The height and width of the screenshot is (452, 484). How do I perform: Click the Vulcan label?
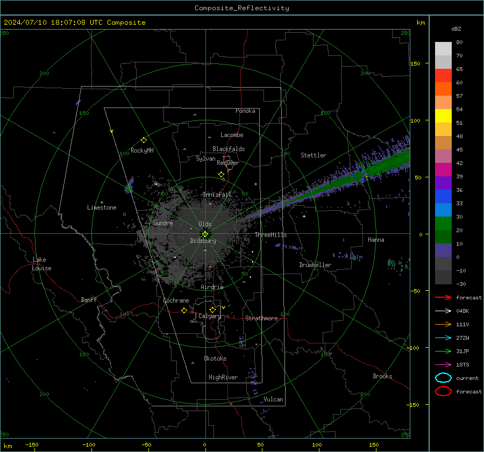[x=274, y=399]
